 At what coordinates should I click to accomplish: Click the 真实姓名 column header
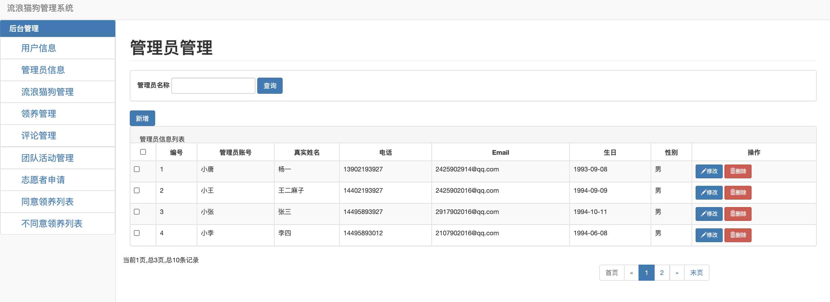307,153
